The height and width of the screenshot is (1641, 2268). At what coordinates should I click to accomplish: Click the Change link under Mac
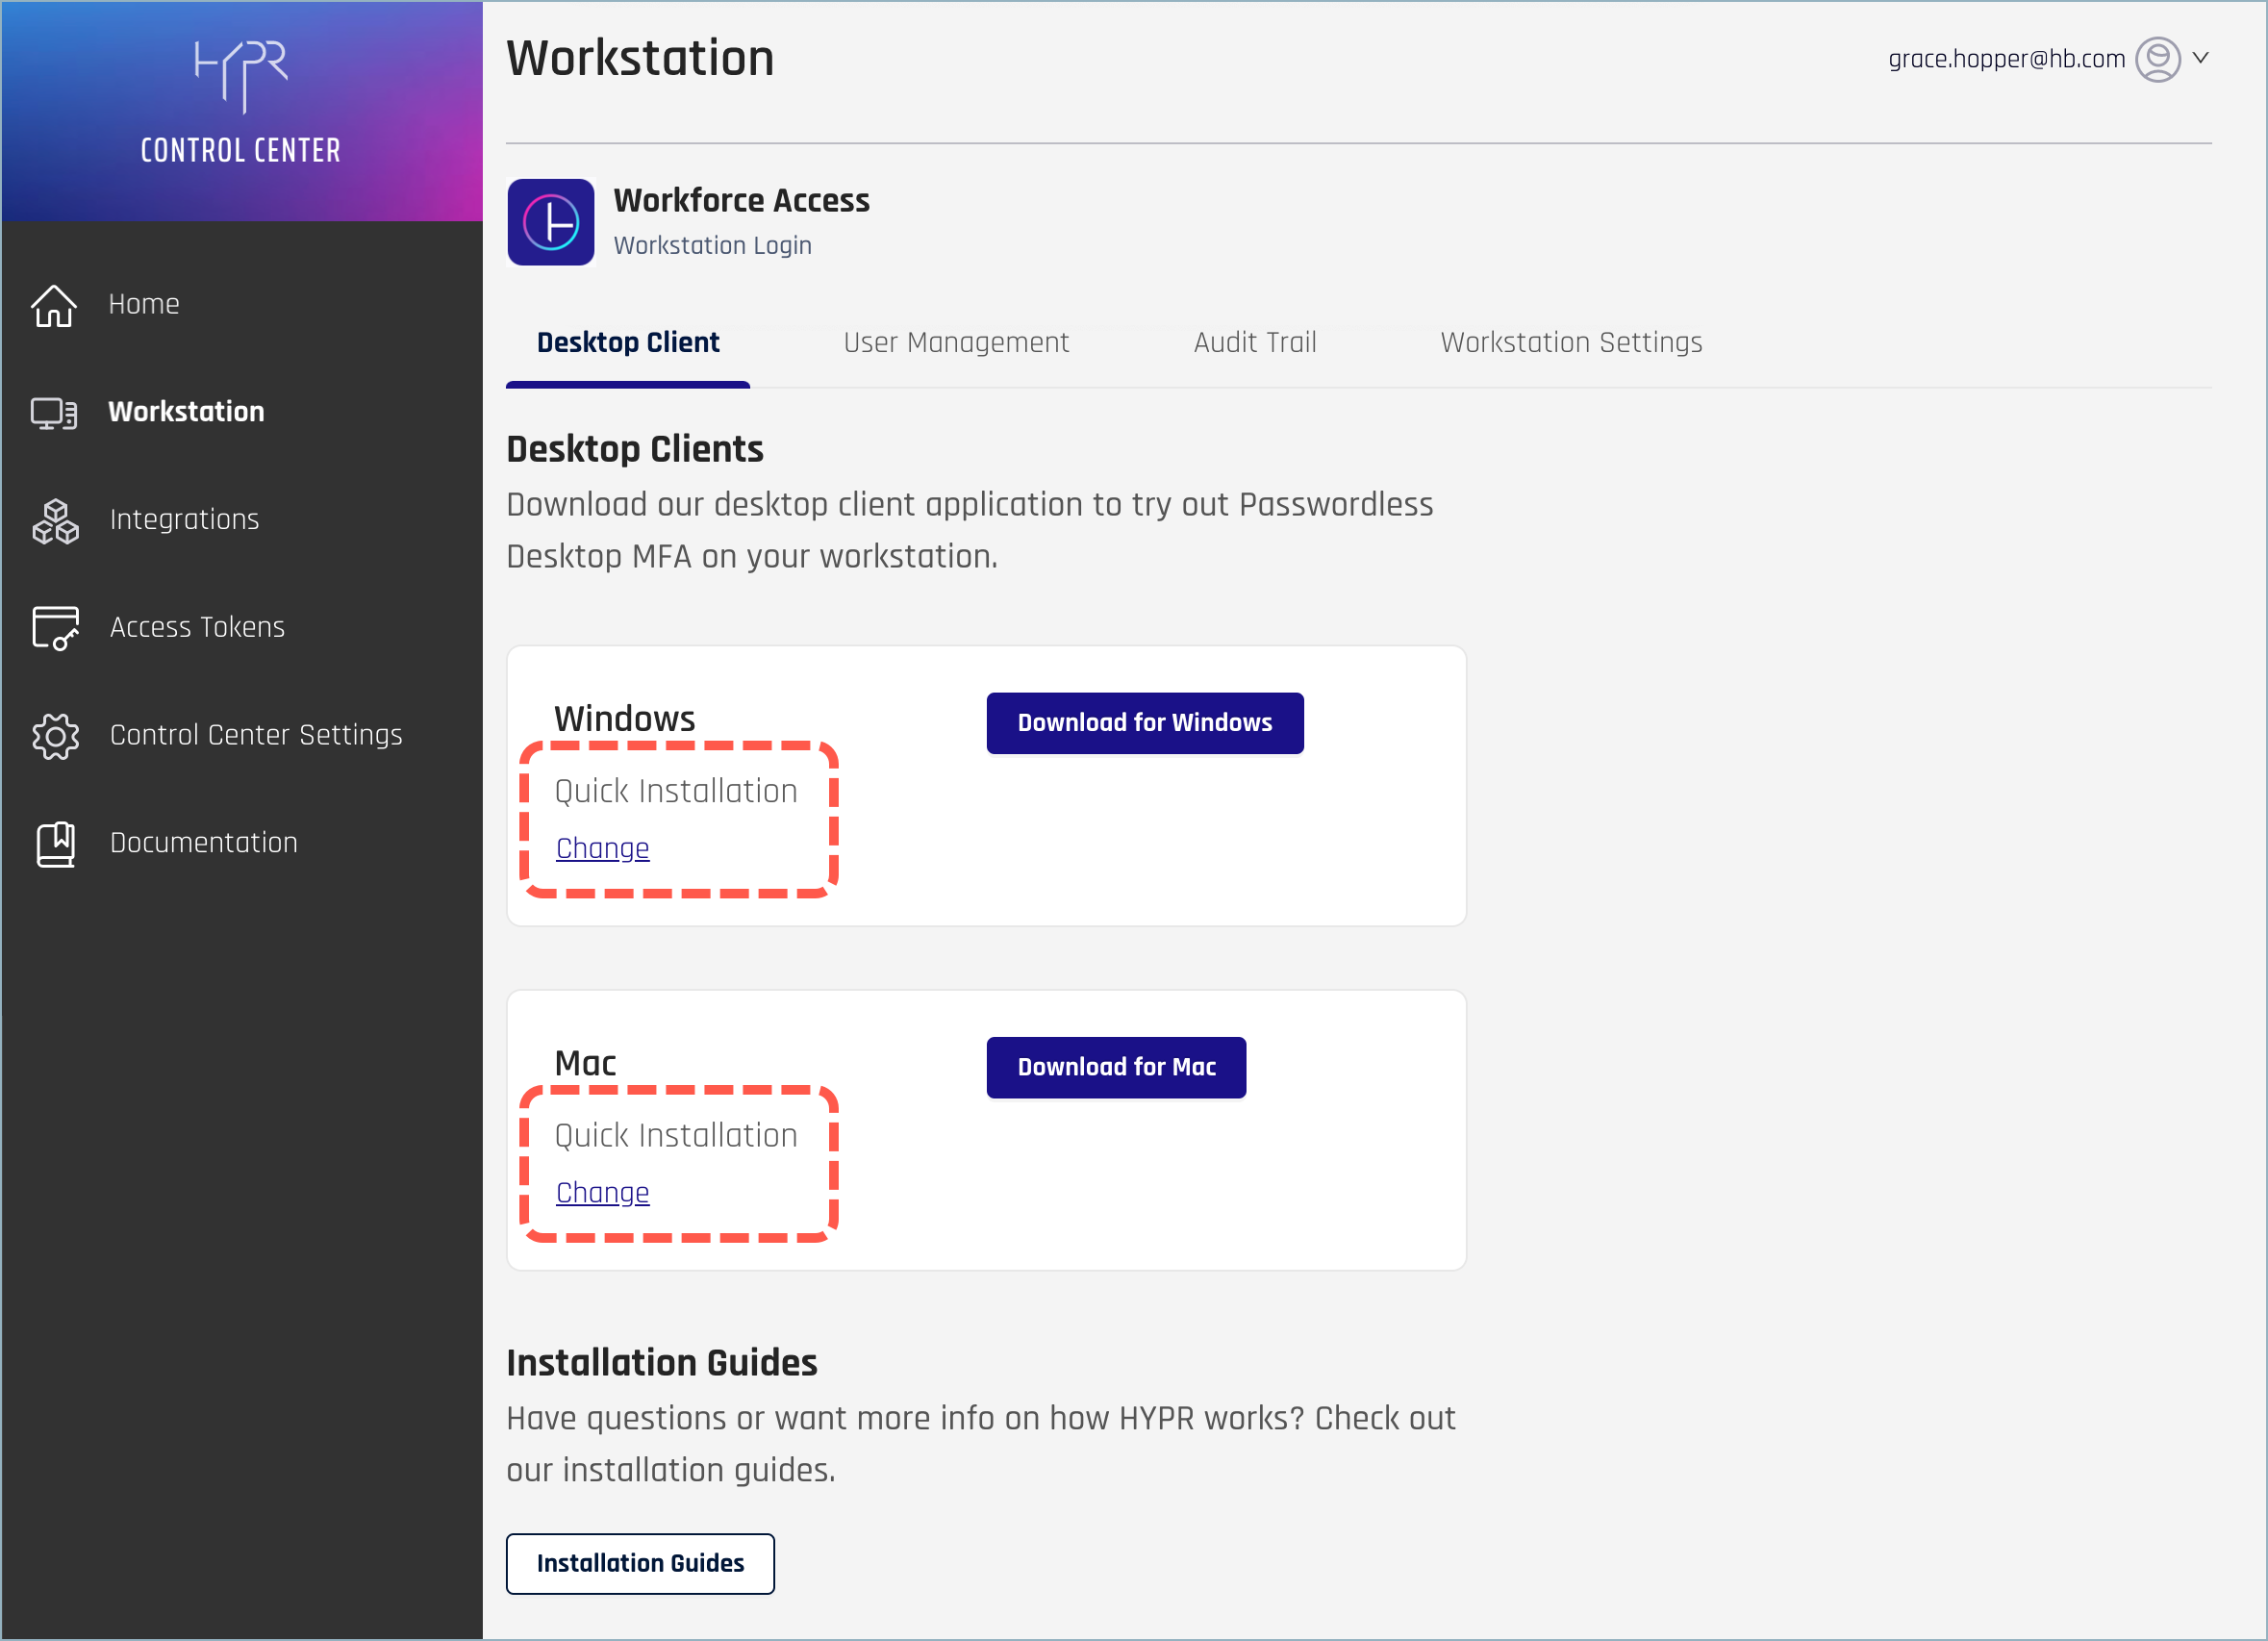(602, 1192)
